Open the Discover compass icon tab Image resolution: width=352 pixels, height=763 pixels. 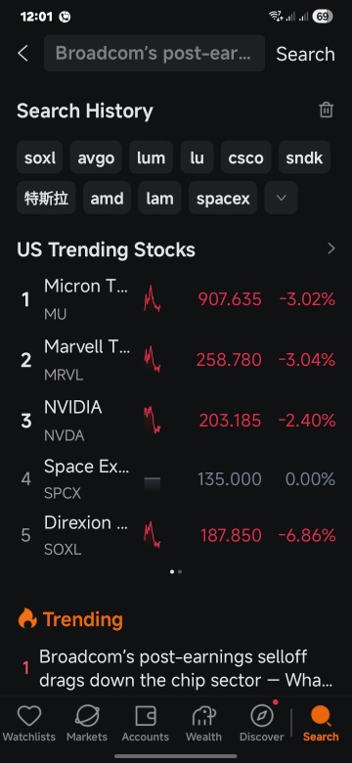tap(262, 724)
